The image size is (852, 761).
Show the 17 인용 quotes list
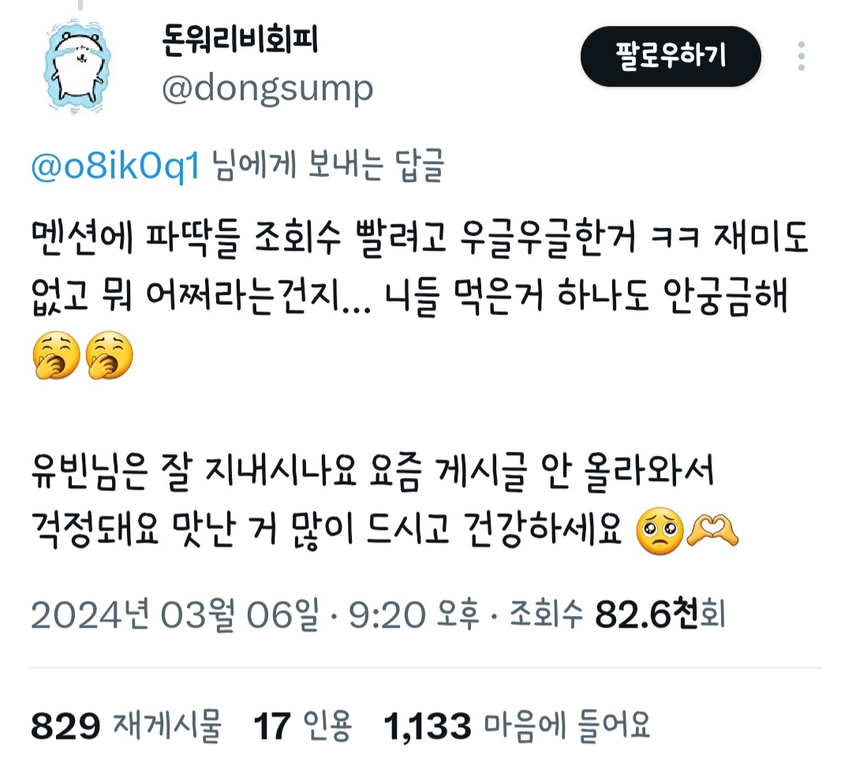click(x=303, y=726)
